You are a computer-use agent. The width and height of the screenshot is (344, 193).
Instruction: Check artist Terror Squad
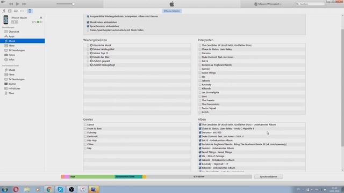[200, 108]
